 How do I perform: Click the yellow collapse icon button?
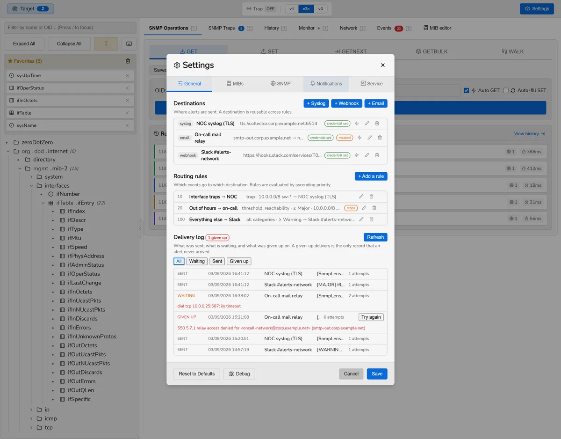[x=106, y=44]
